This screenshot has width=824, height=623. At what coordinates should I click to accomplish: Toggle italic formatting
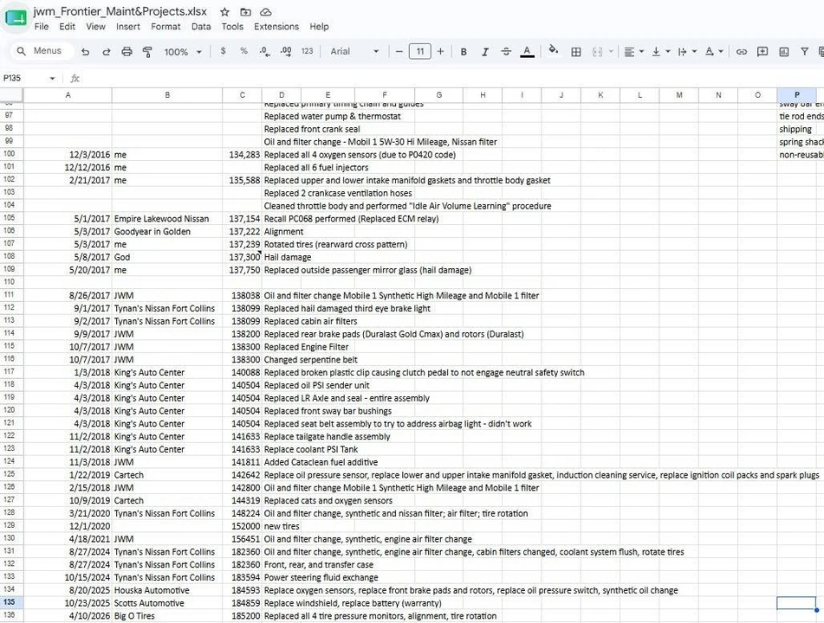click(x=485, y=51)
